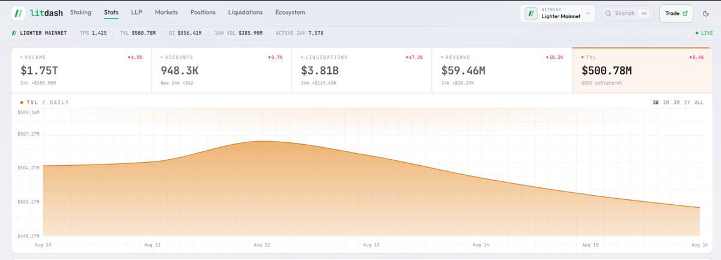Click the search magnifier icon

(609, 13)
